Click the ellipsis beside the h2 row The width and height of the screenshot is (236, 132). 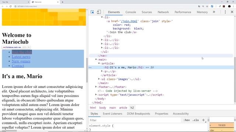click(x=90, y=67)
